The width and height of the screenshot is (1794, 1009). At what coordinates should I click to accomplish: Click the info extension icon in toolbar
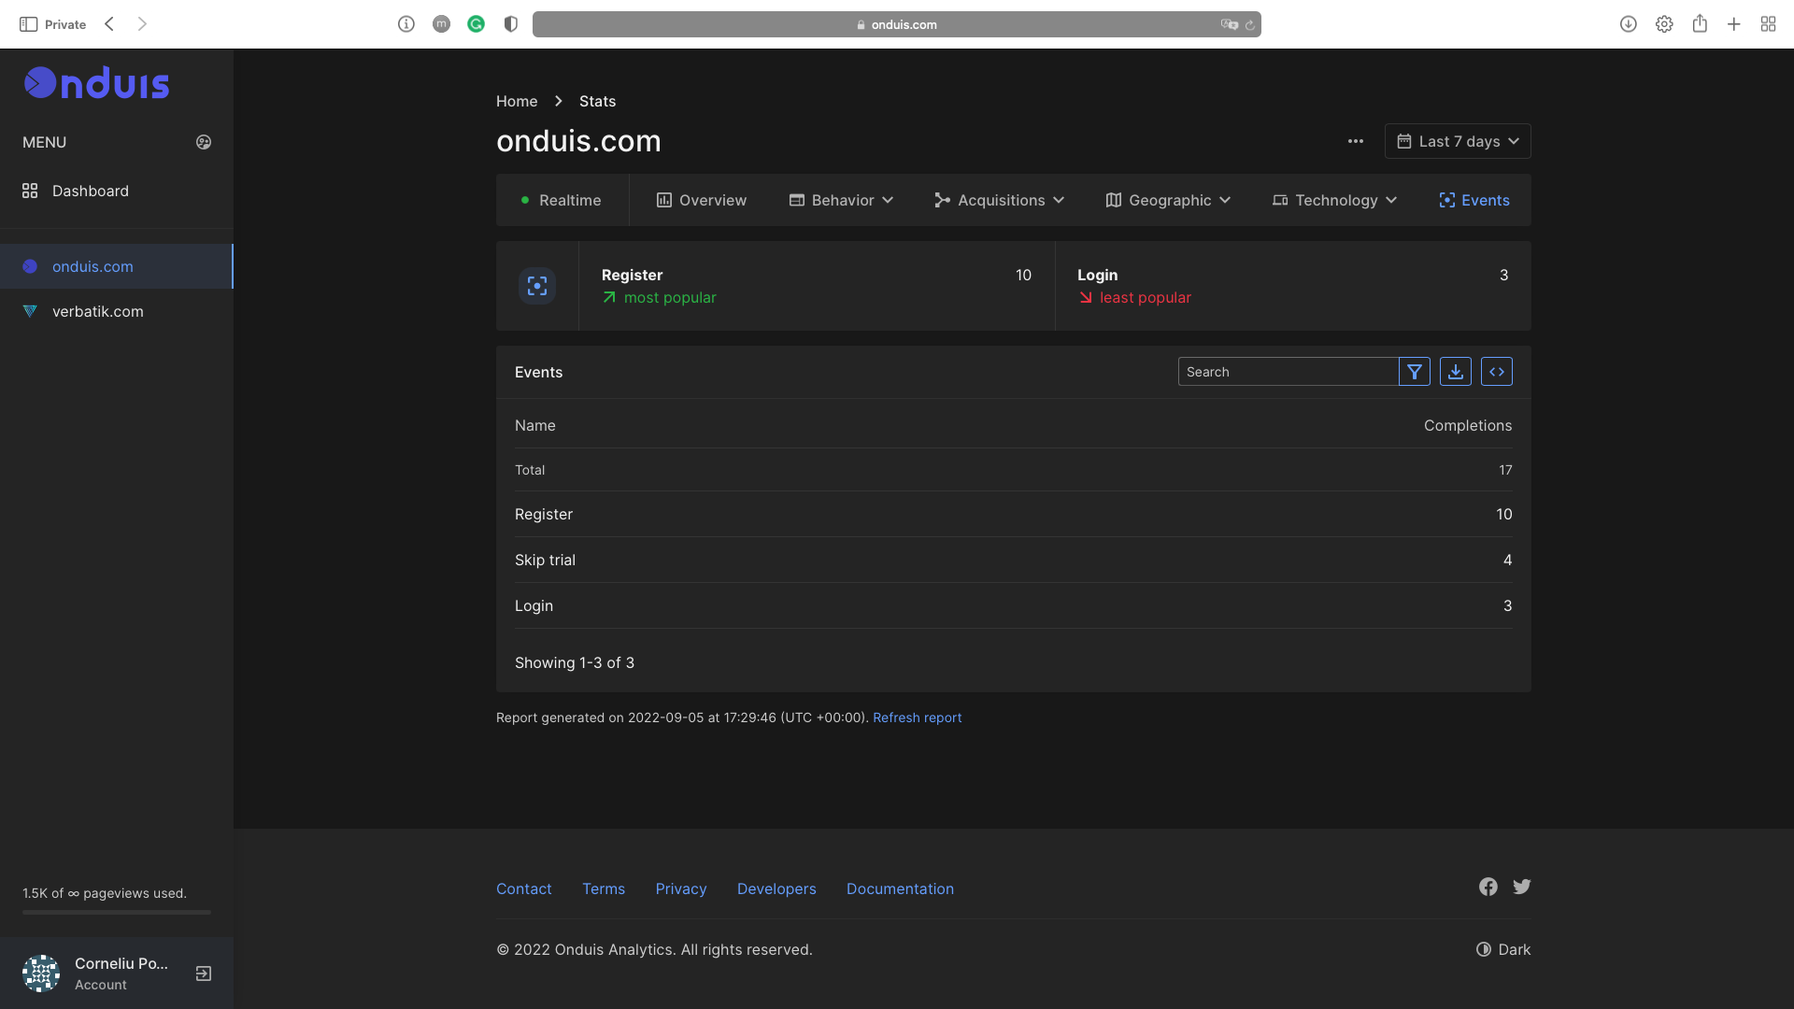pyautogui.click(x=406, y=24)
